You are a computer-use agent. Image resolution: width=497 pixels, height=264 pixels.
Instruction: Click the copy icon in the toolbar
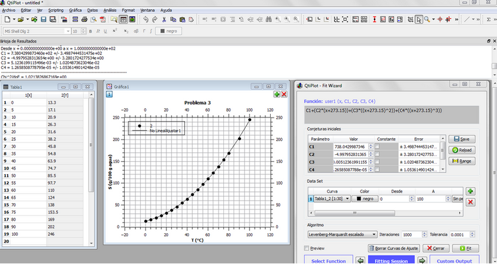[x=173, y=19]
